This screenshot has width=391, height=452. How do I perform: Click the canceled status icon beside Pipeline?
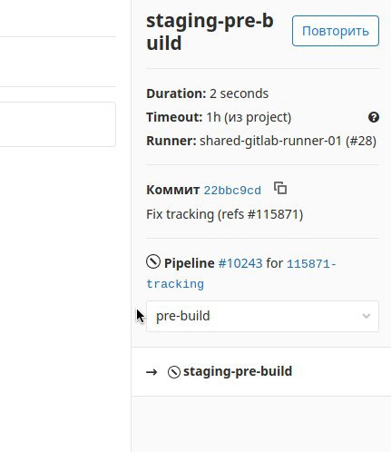click(x=153, y=261)
